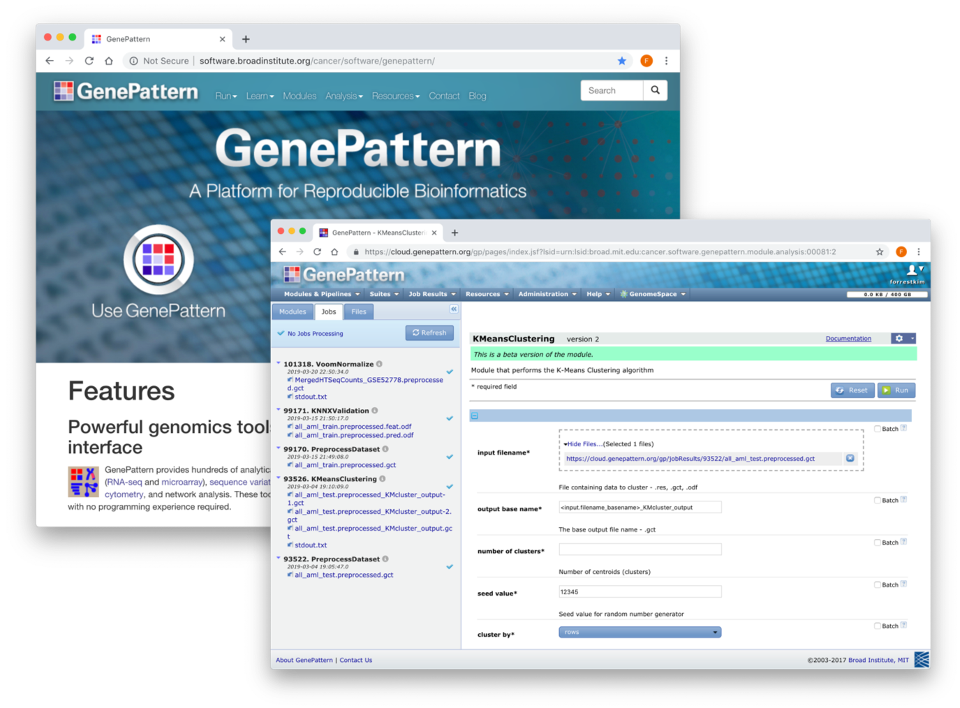
Task: Enable Batch for number of clusters
Action: (x=878, y=543)
